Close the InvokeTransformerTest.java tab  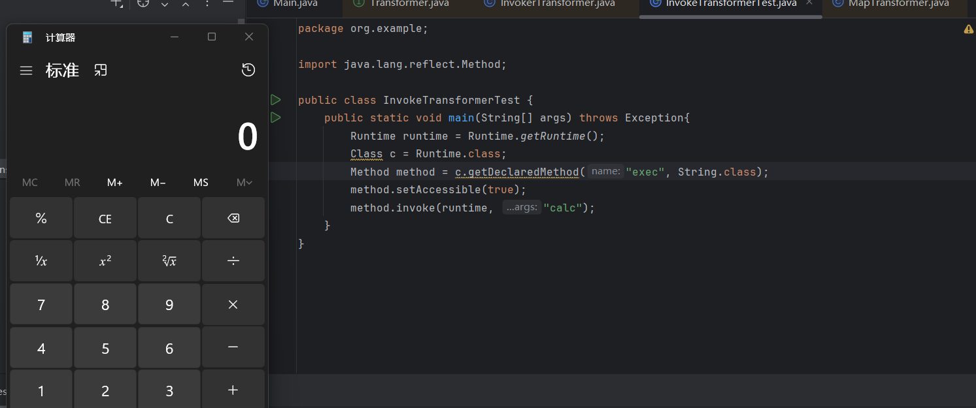pos(809,3)
